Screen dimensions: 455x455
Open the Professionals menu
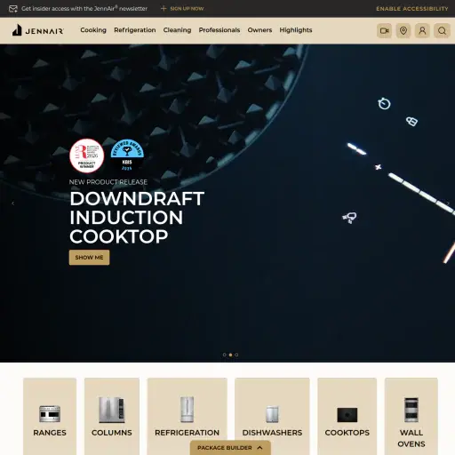220,30
